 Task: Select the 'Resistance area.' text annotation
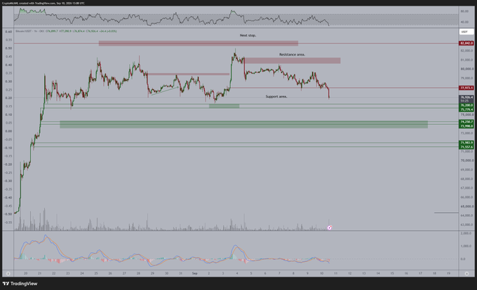[292, 55]
